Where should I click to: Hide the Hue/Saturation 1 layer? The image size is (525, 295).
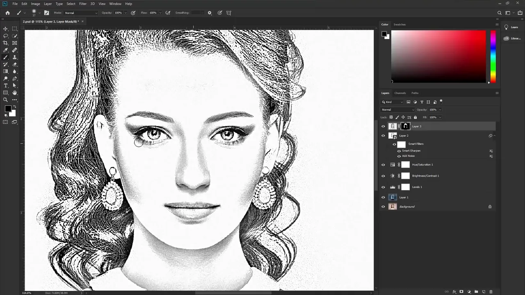tap(383, 165)
